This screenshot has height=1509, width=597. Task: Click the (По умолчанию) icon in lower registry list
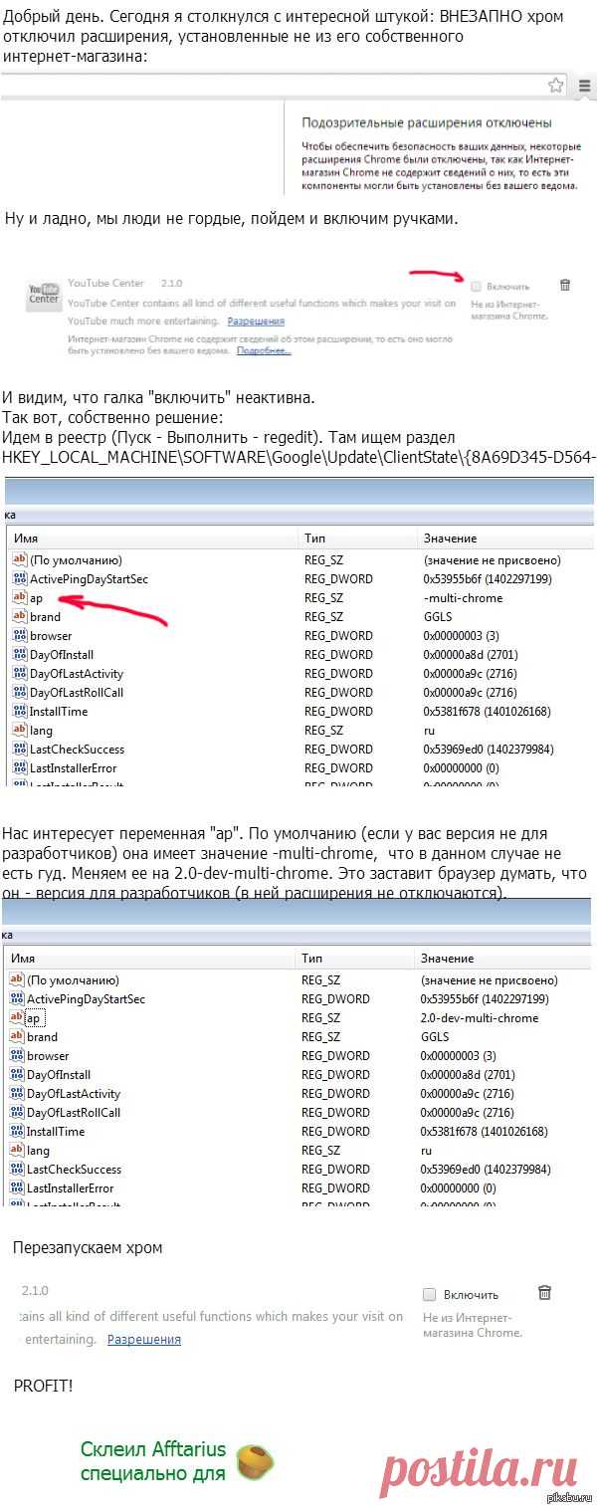click(16, 979)
